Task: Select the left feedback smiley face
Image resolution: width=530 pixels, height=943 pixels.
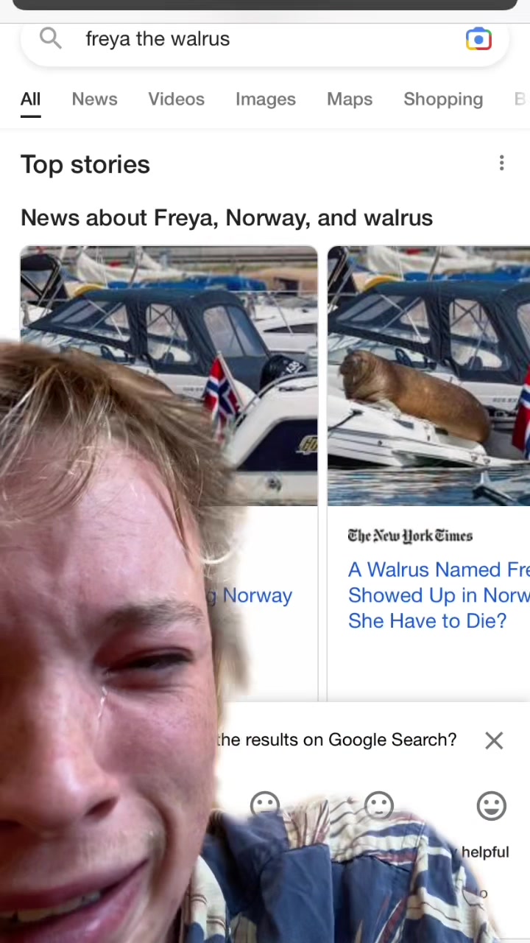Action: coord(265,804)
